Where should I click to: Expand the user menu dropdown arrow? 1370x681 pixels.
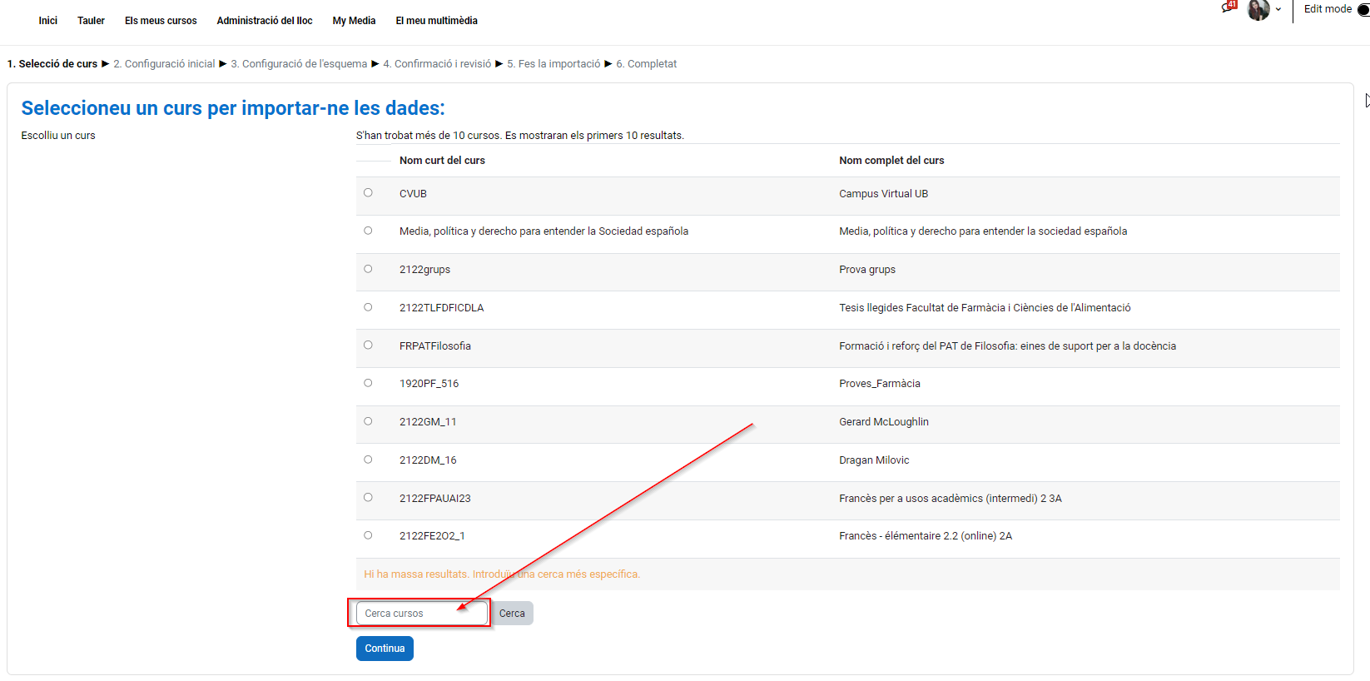pyautogui.click(x=1278, y=10)
